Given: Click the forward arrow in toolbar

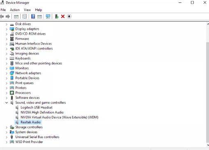Looking at the screenshot, I should pos(8,16).
